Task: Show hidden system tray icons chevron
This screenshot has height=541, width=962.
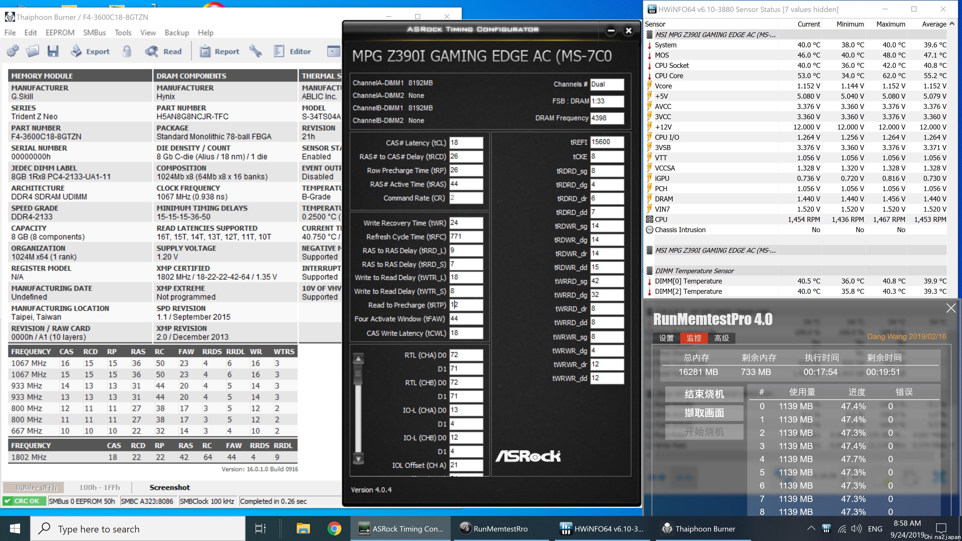Action: coord(811,528)
